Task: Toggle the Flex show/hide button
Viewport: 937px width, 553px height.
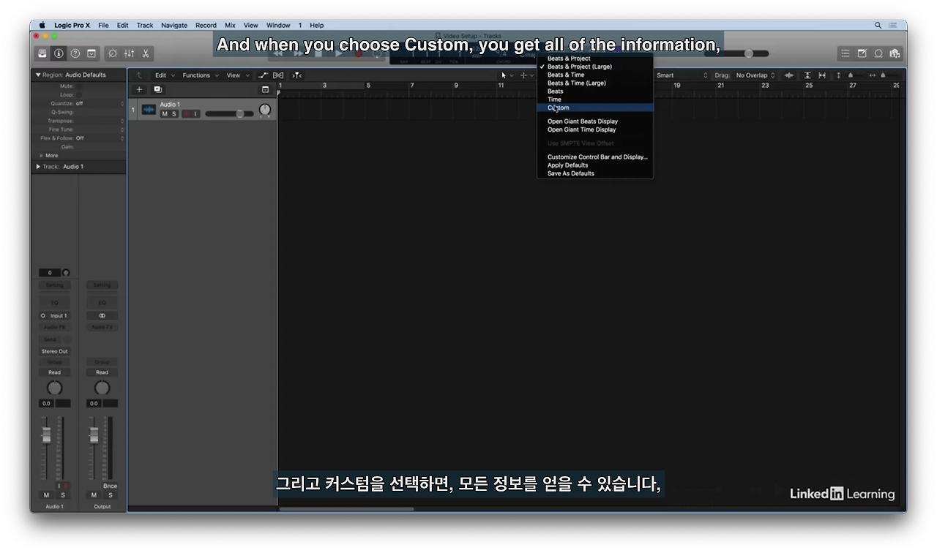Action: pyautogui.click(x=278, y=75)
